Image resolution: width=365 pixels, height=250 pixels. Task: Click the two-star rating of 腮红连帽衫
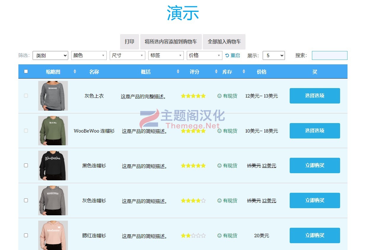pyautogui.click(x=193, y=235)
